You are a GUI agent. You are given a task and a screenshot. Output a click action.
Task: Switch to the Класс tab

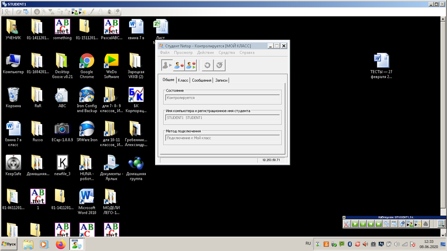183,80
